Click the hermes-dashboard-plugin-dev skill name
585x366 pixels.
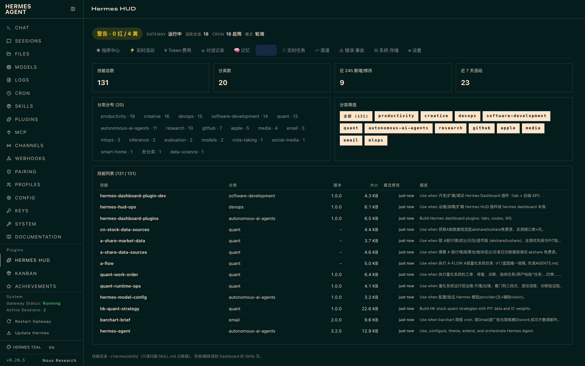[133, 196]
